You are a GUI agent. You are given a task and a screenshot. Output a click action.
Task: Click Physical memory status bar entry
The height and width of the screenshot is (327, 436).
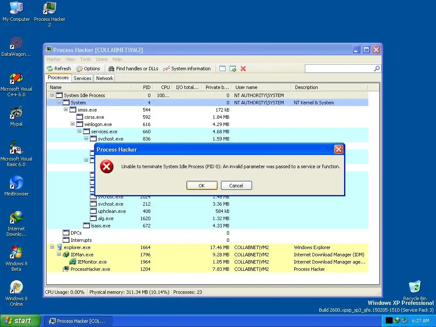tap(129, 292)
